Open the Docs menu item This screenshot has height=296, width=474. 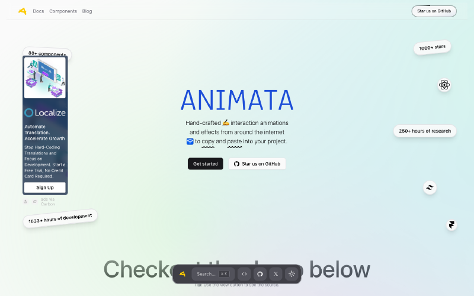[39, 11]
